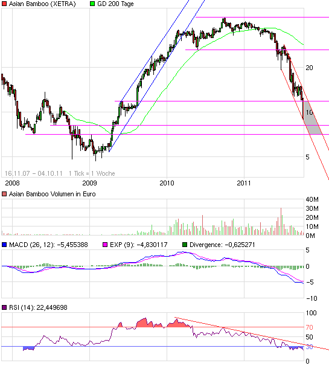Click the 0M volume axis label

310,236
